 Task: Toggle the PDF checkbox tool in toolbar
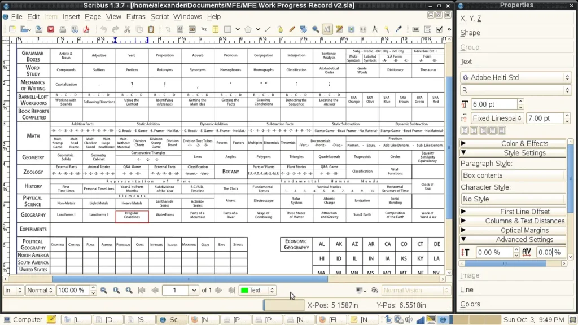(440, 29)
